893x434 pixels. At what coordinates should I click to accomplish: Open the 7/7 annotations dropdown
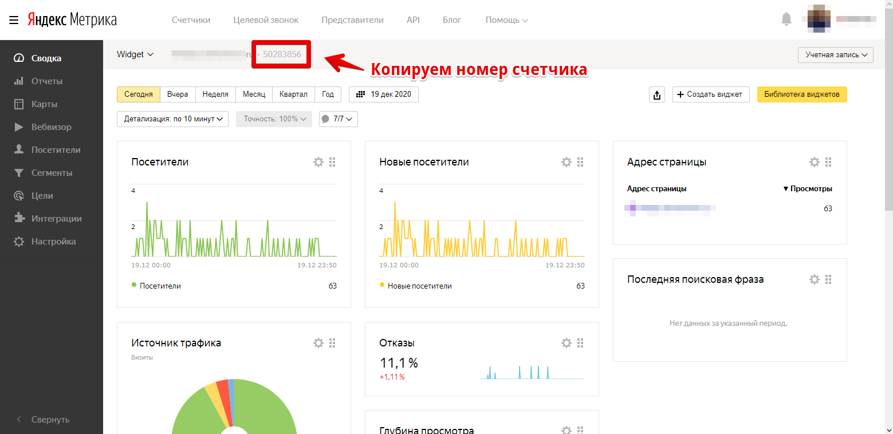point(338,119)
